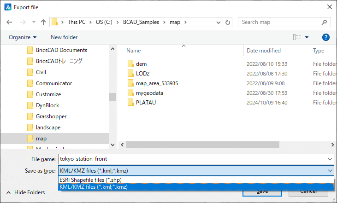
Task: Click date 2024/10/09 16:40 cell
Action: tap(267, 103)
